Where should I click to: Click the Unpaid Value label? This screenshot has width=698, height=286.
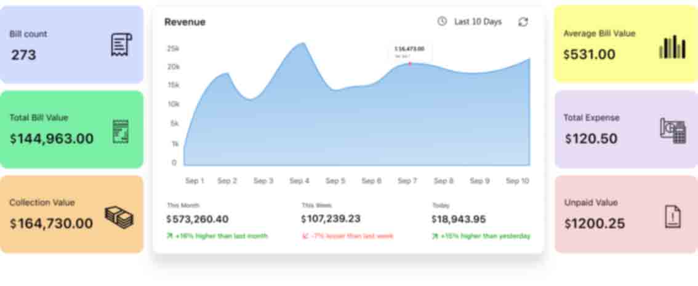pos(591,202)
